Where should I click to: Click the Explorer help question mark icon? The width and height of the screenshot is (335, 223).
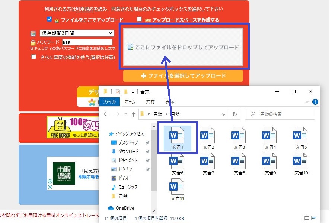(315, 101)
